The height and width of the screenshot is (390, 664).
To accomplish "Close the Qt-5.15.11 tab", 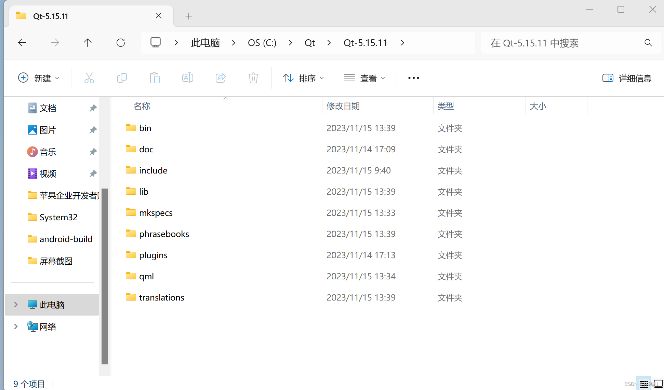I will [159, 15].
